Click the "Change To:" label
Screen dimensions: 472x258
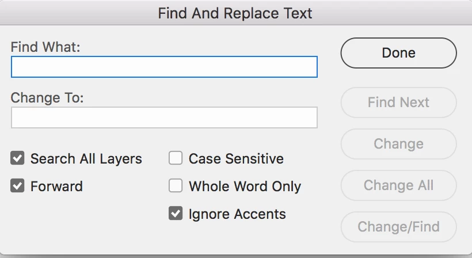47,98
